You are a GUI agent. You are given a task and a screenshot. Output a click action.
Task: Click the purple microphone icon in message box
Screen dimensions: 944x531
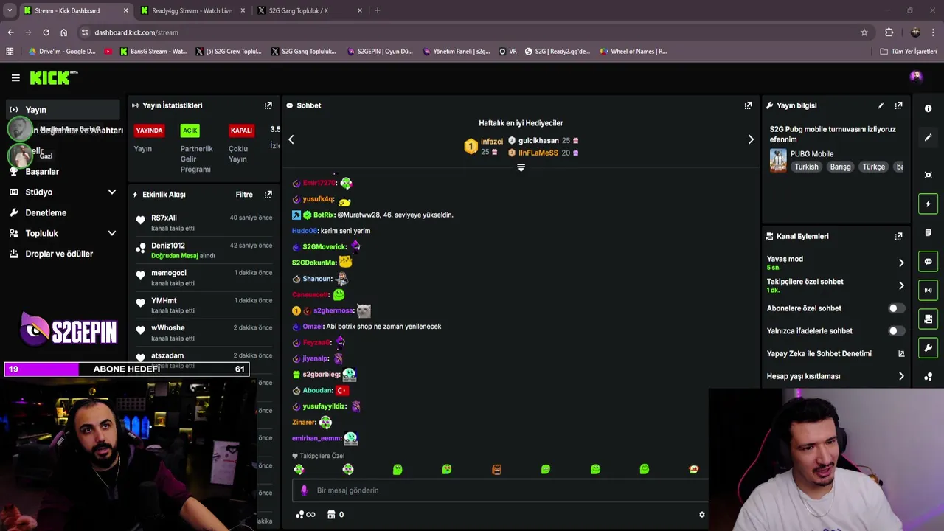tap(304, 490)
